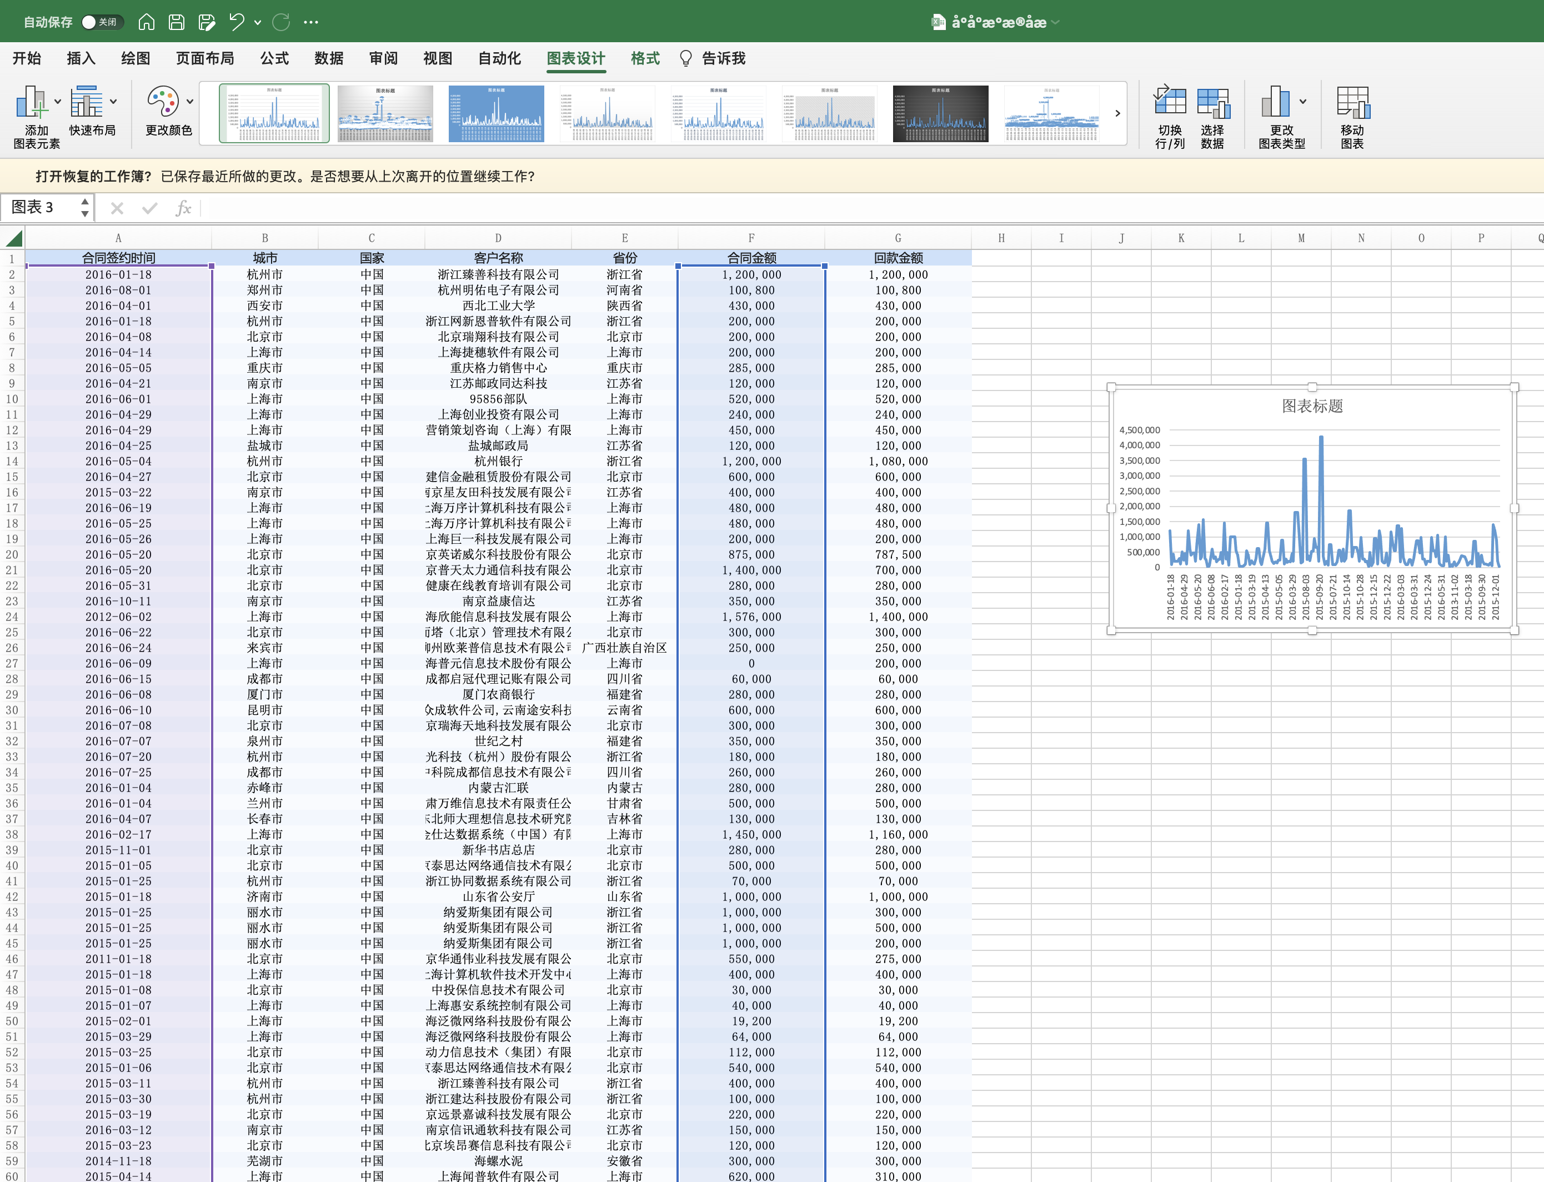Select the gray gradient chart style thumbnail
The width and height of the screenshot is (1544, 1182).
[x=385, y=113]
